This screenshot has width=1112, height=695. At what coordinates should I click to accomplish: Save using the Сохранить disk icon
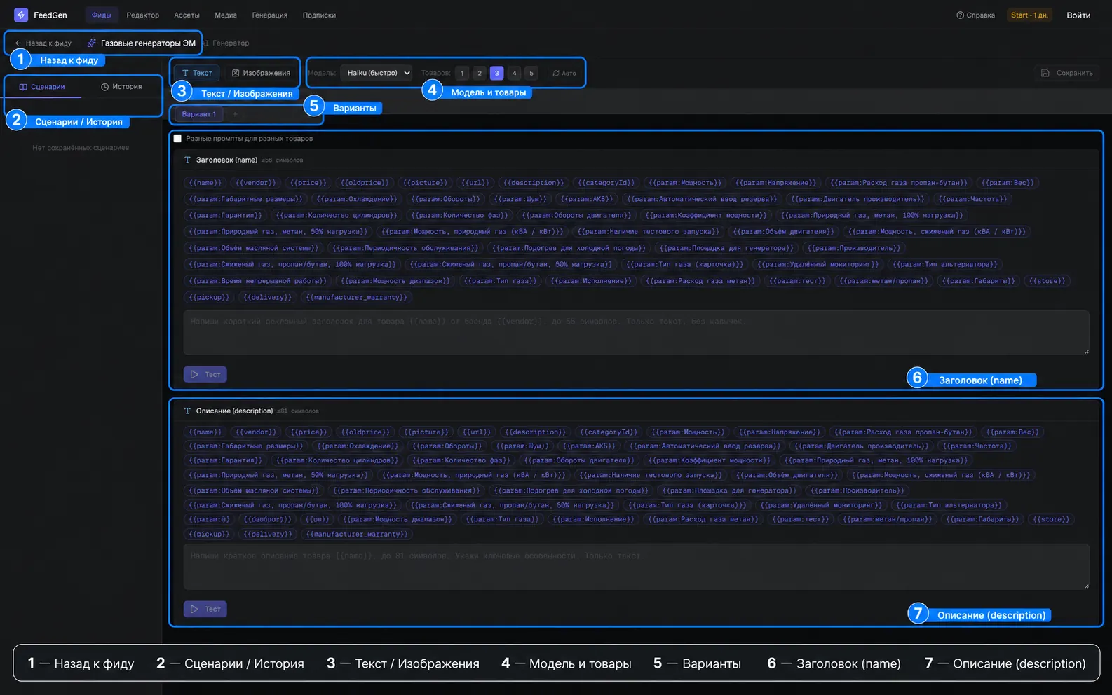point(1067,73)
